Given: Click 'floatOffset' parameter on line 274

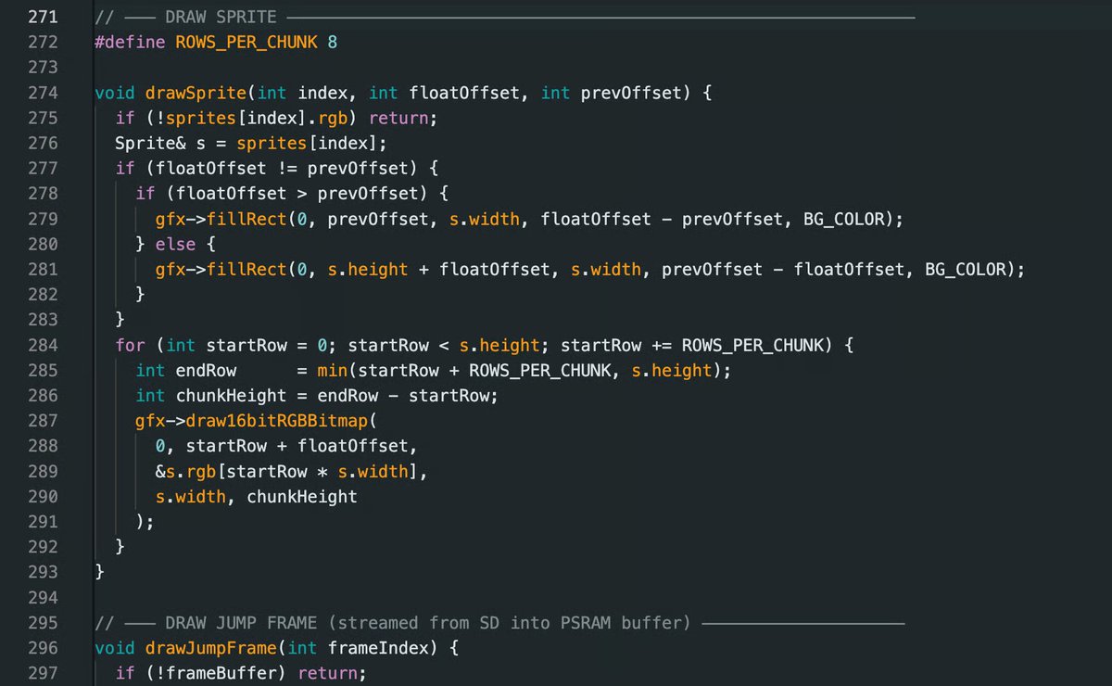Looking at the screenshot, I should [464, 93].
